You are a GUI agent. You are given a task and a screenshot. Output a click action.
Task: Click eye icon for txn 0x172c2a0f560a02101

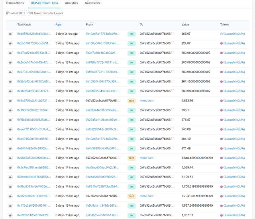pyautogui.click(x=10, y=206)
